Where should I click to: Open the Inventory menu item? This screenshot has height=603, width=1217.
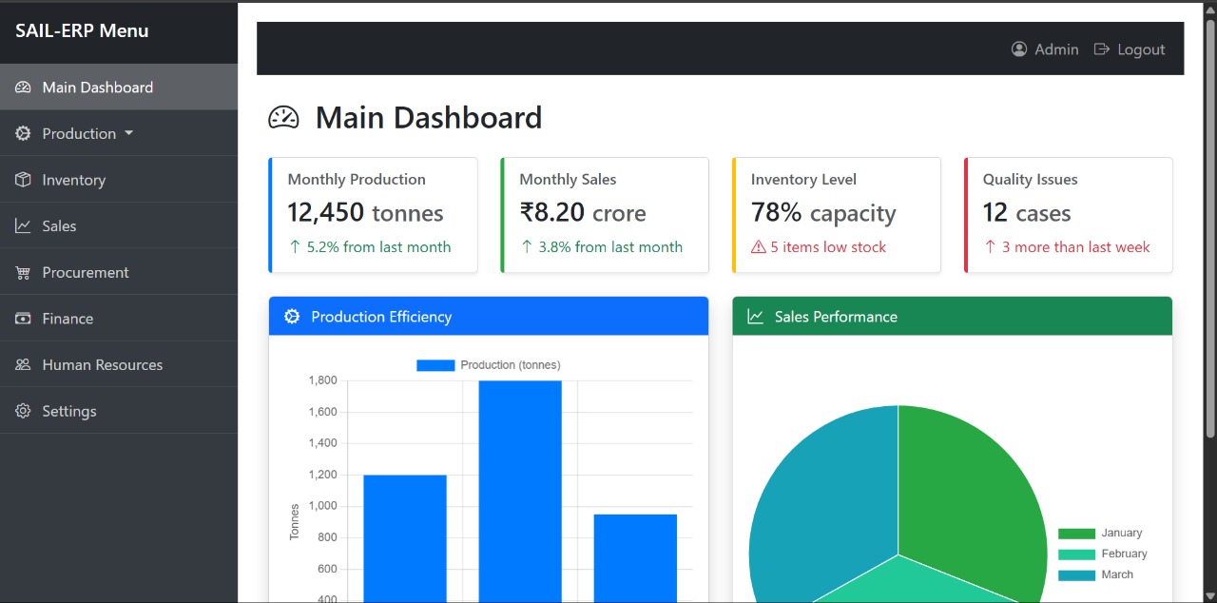click(119, 180)
